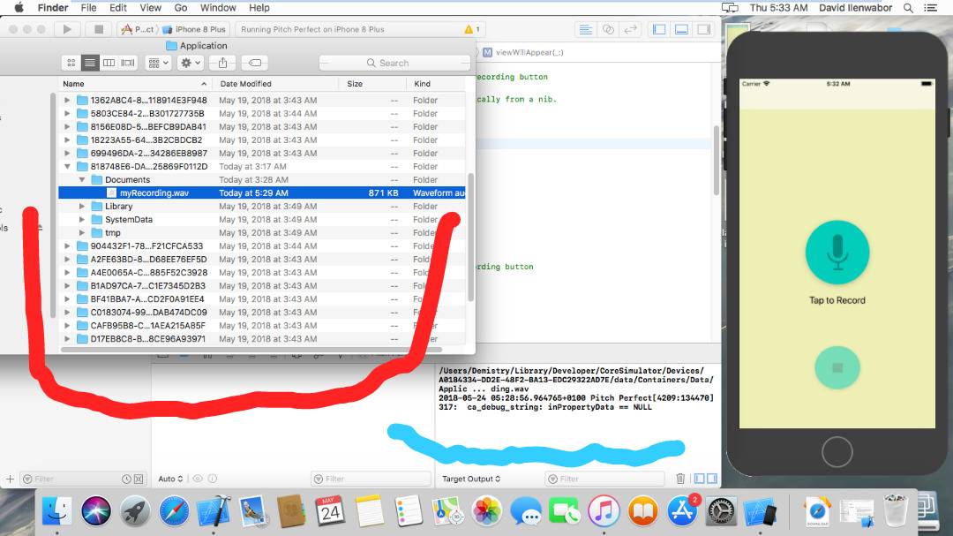
Task: Open the Window menu
Action: 218,8
